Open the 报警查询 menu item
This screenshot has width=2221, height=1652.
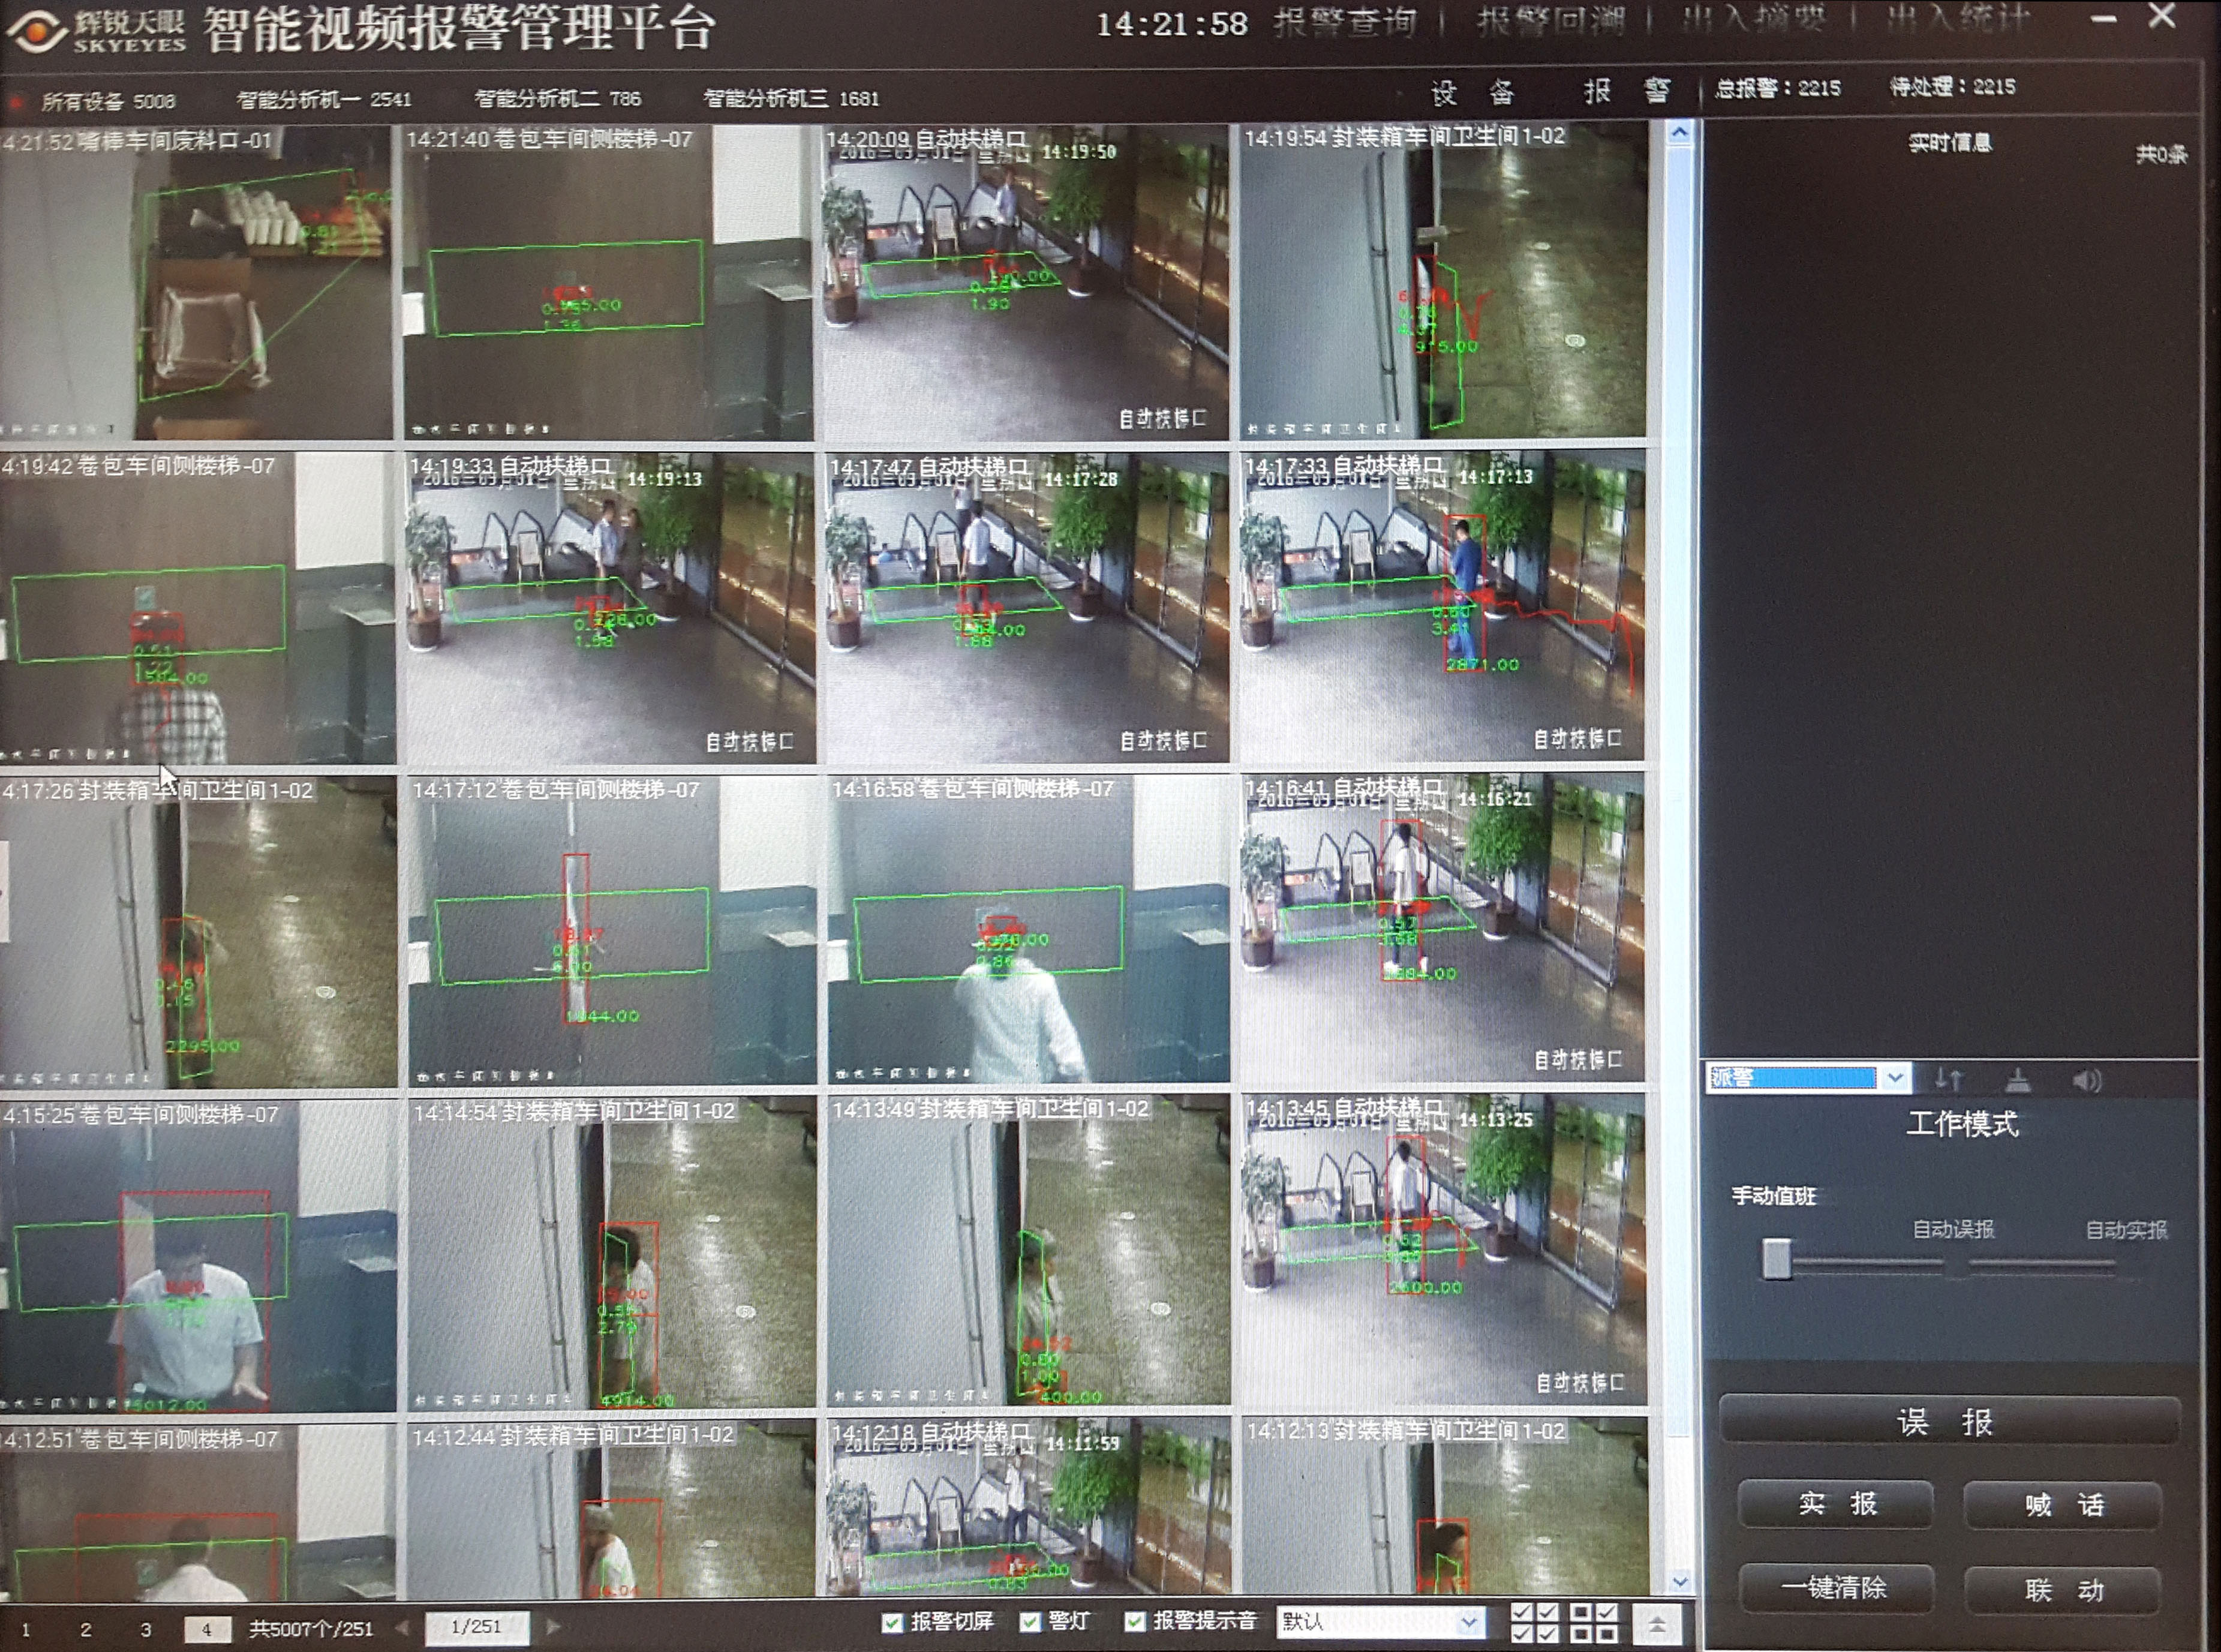(1344, 22)
